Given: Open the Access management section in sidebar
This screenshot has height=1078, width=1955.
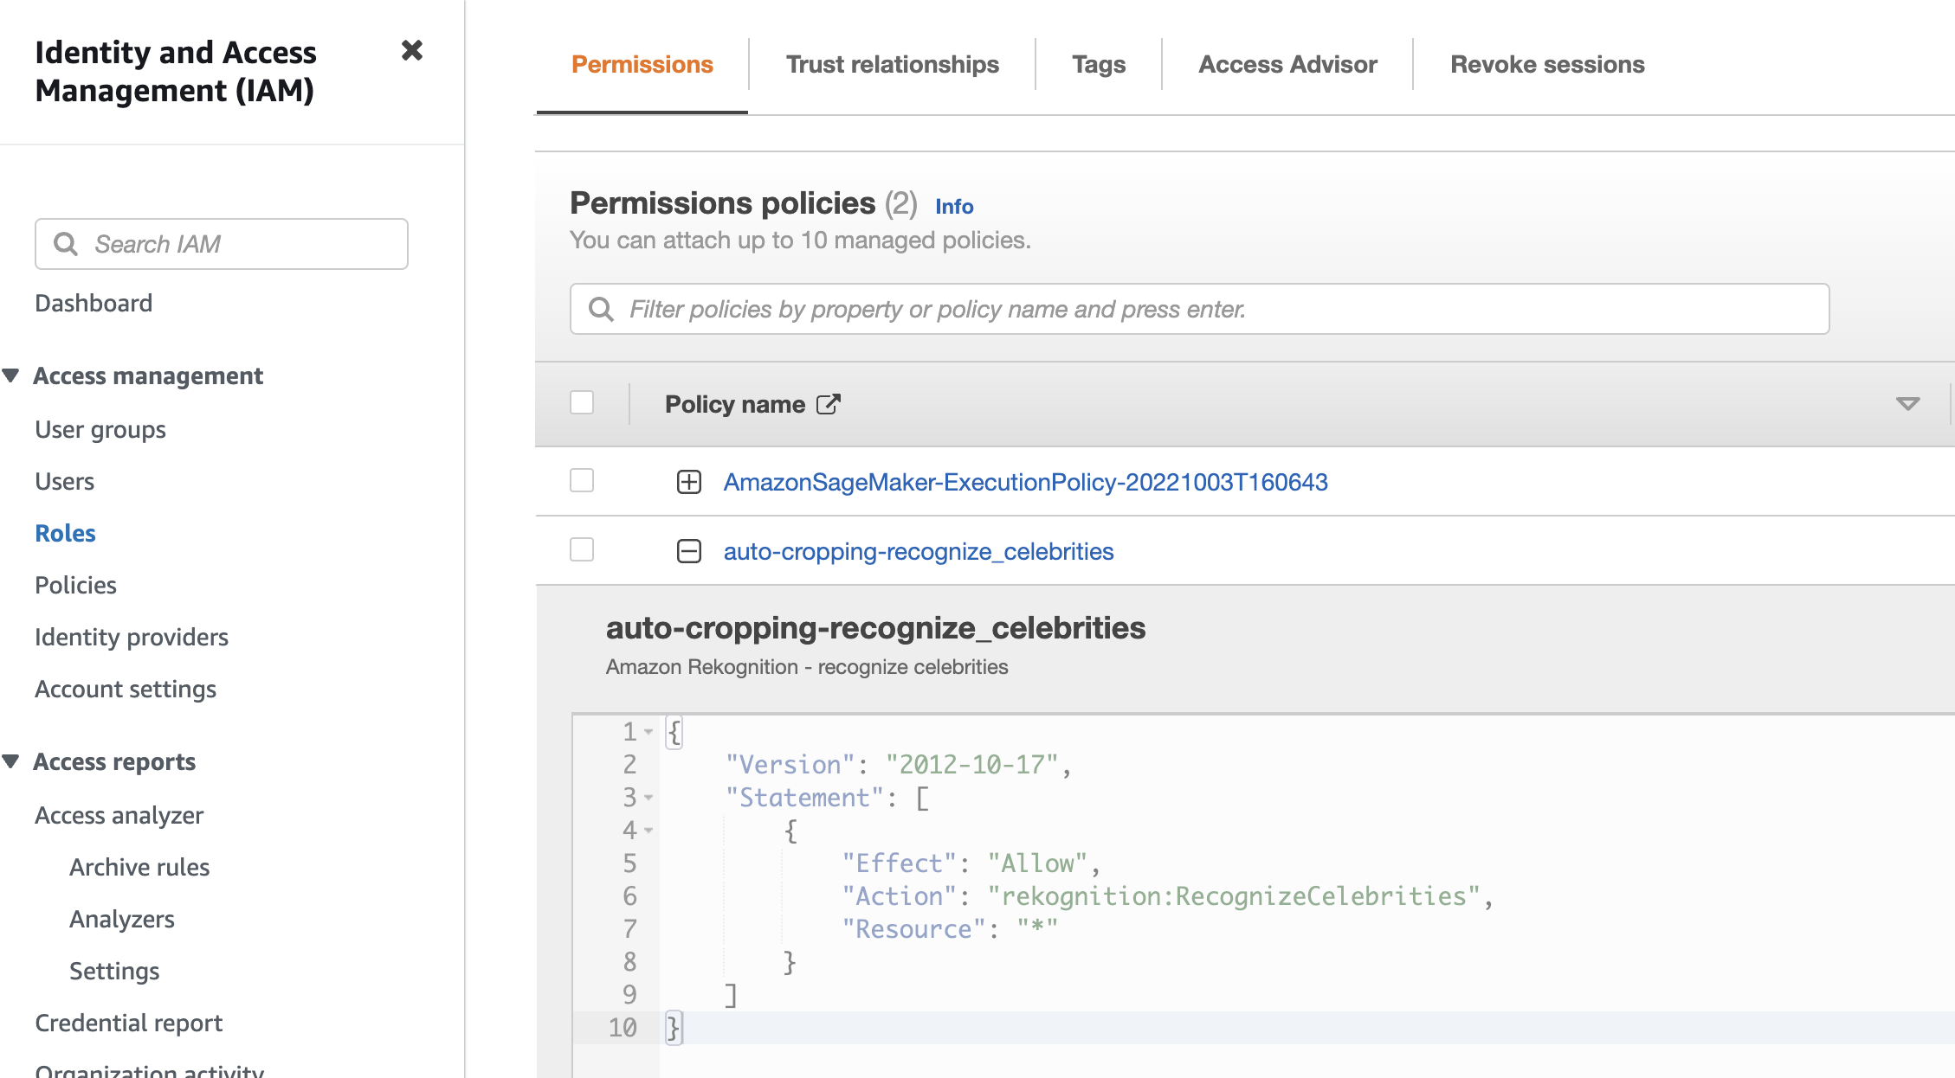Looking at the screenshot, I should [149, 375].
